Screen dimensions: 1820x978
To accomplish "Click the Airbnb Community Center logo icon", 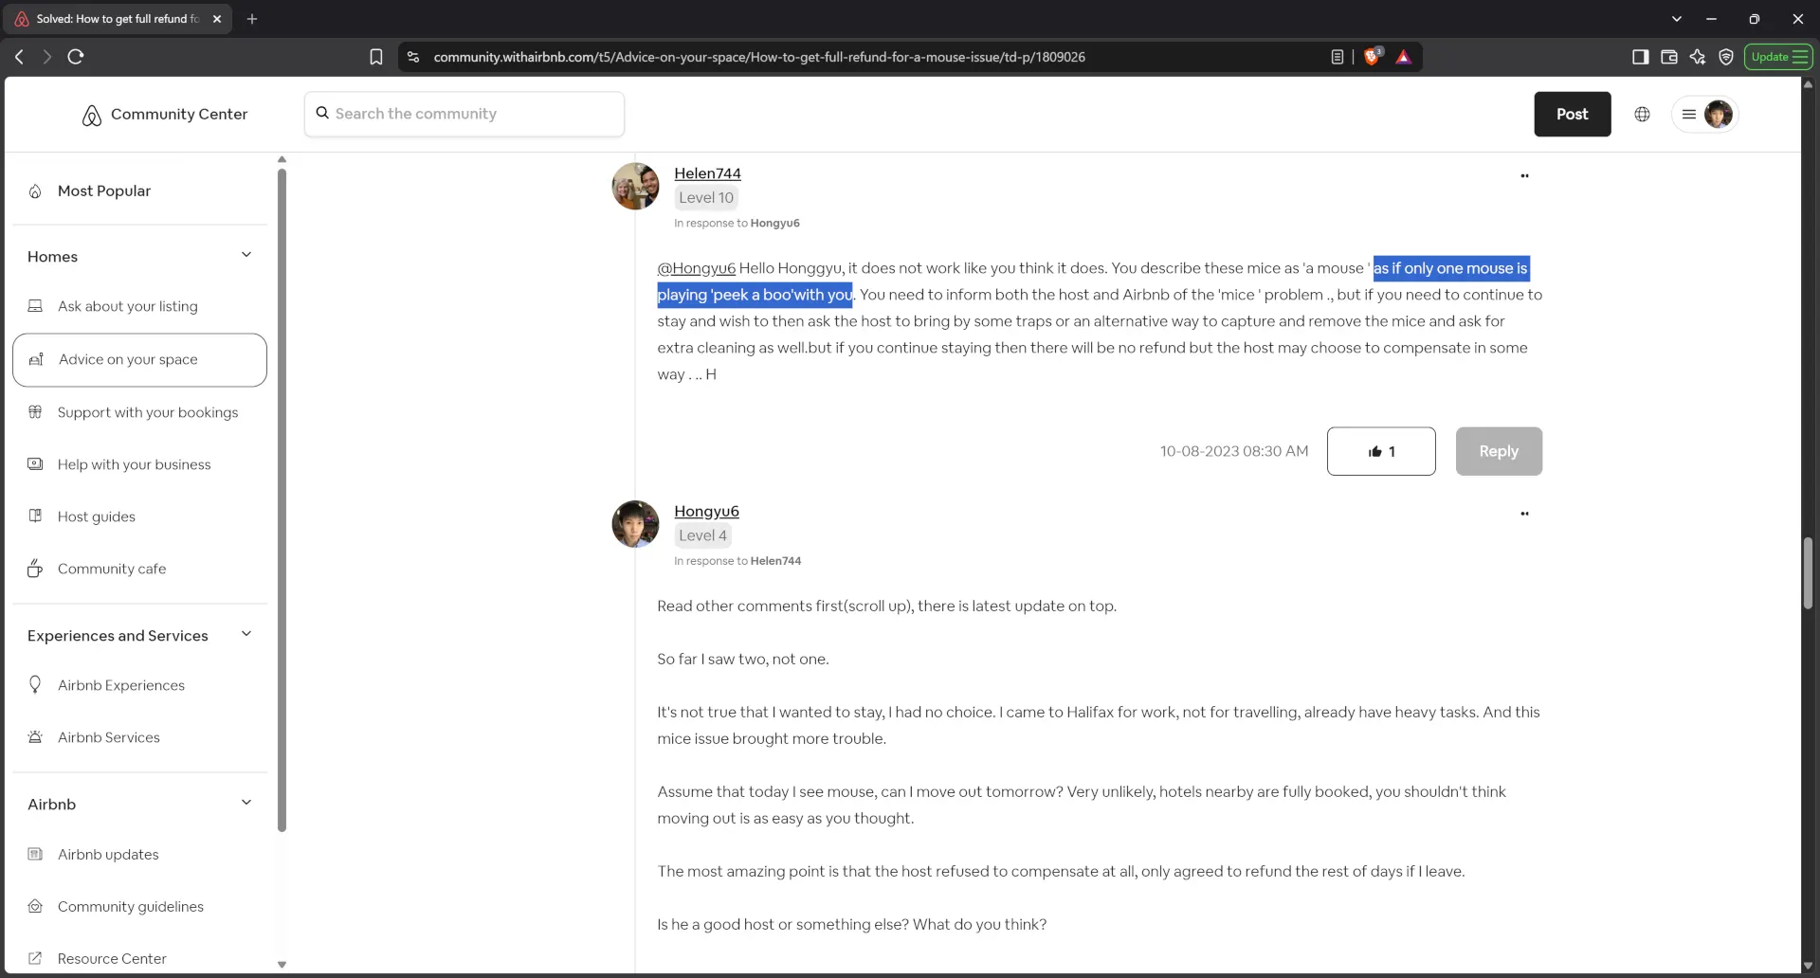I will coord(91,115).
